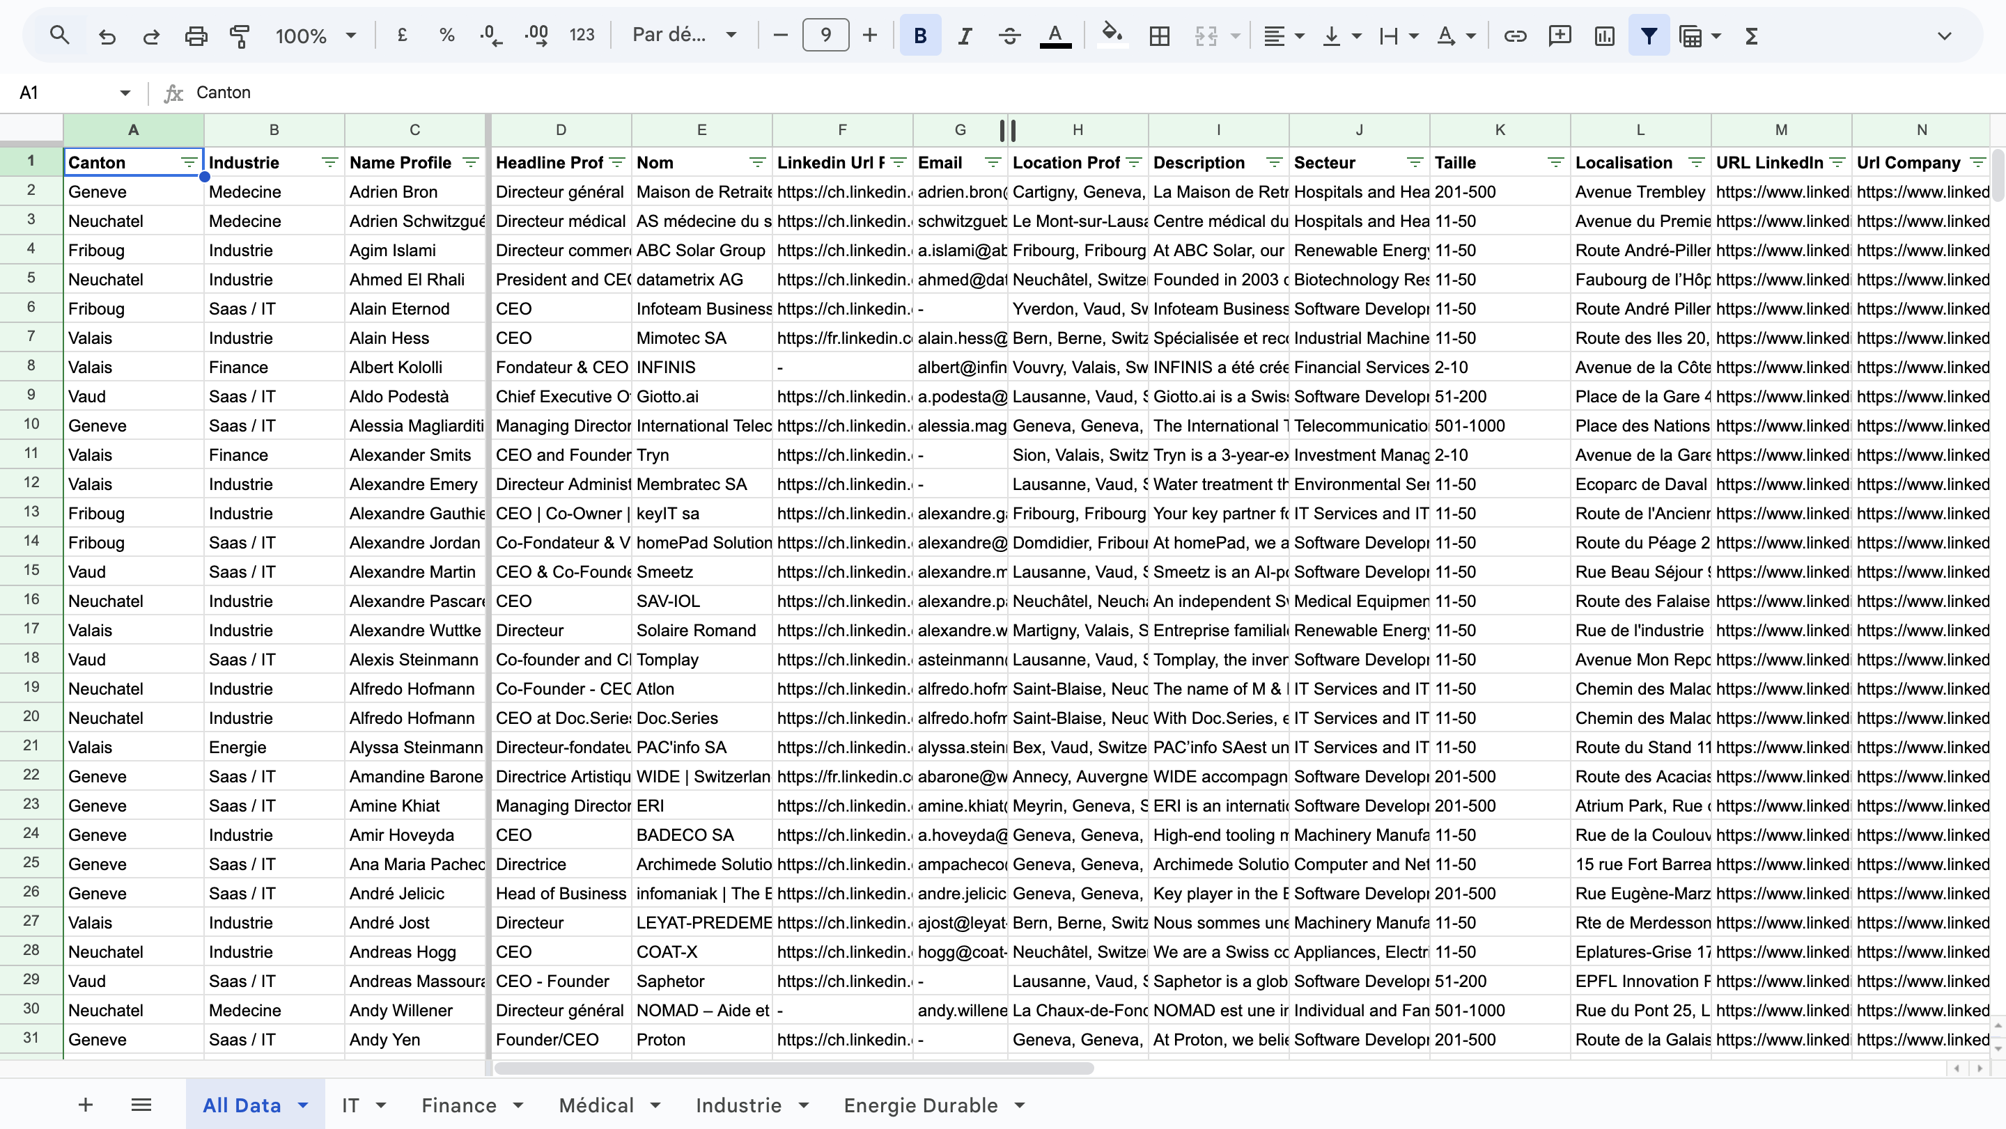Click the add new sheet button

click(86, 1105)
